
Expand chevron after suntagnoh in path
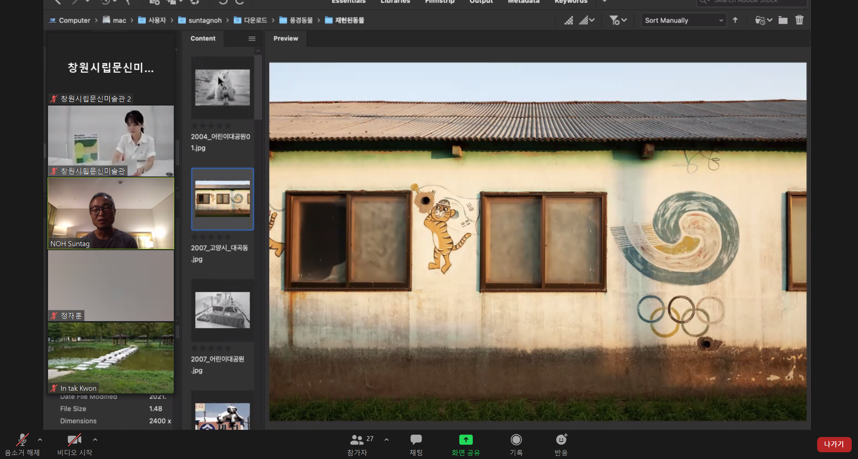tap(227, 20)
